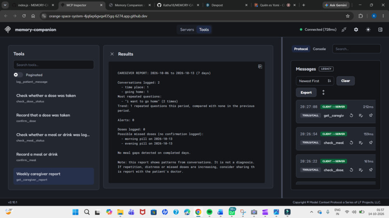389x218 pixels.
Task: Edit and resend the get_caregiv message
Action: (361, 115)
